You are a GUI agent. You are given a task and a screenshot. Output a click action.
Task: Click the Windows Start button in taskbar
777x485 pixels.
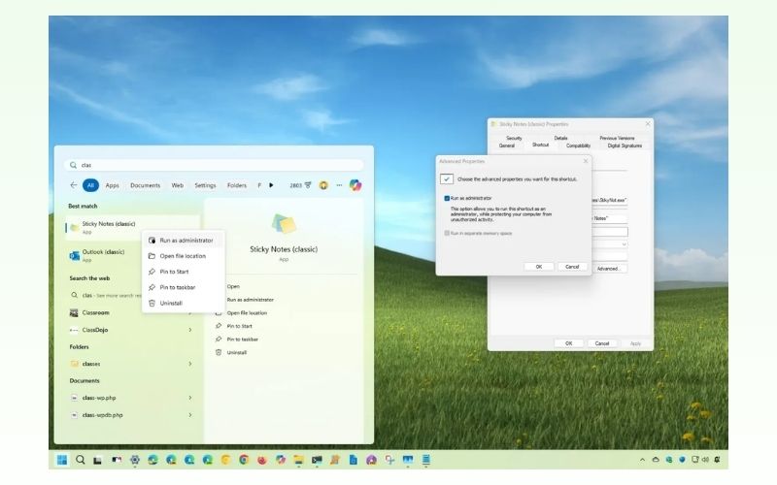(62, 460)
